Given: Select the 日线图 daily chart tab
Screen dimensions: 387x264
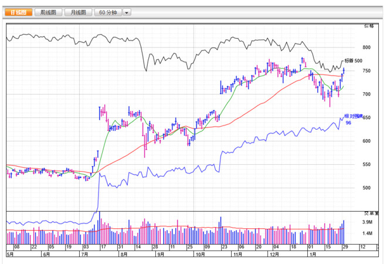Looking at the screenshot, I should coord(19,12).
